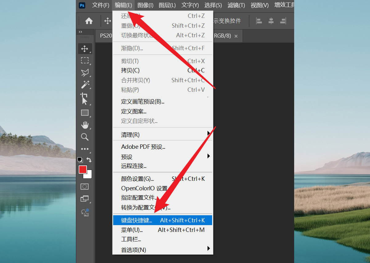Select the Rectangle shape tool
This screenshot has width=370, height=263.
click(x=85, y=113)
